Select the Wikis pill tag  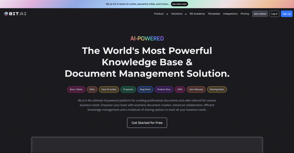point(92,89)
